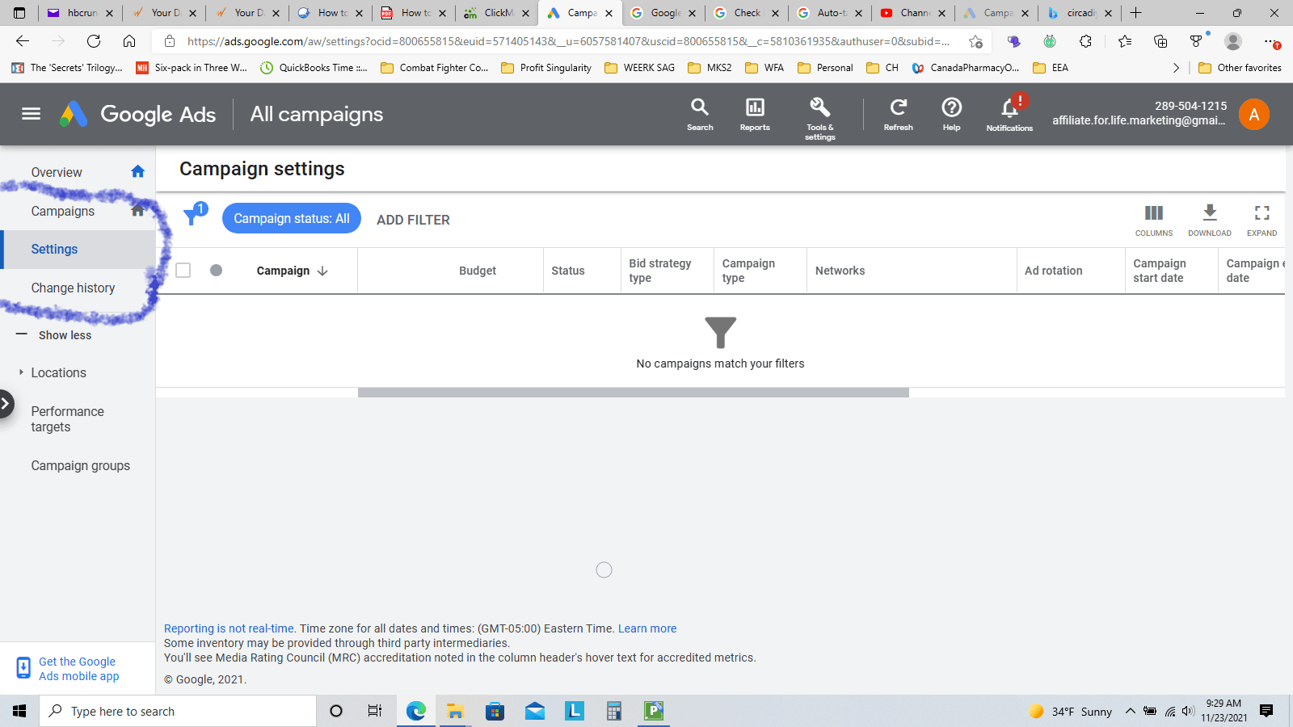Toggle Campaign column sort arrow
1293x727 pixels.
pos(322,271)
